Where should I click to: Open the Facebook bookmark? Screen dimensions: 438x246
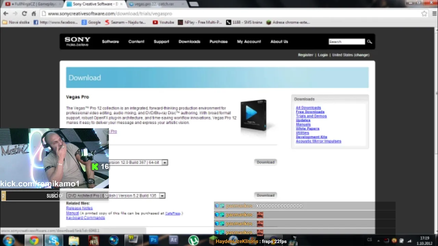[x=55, y=22]
